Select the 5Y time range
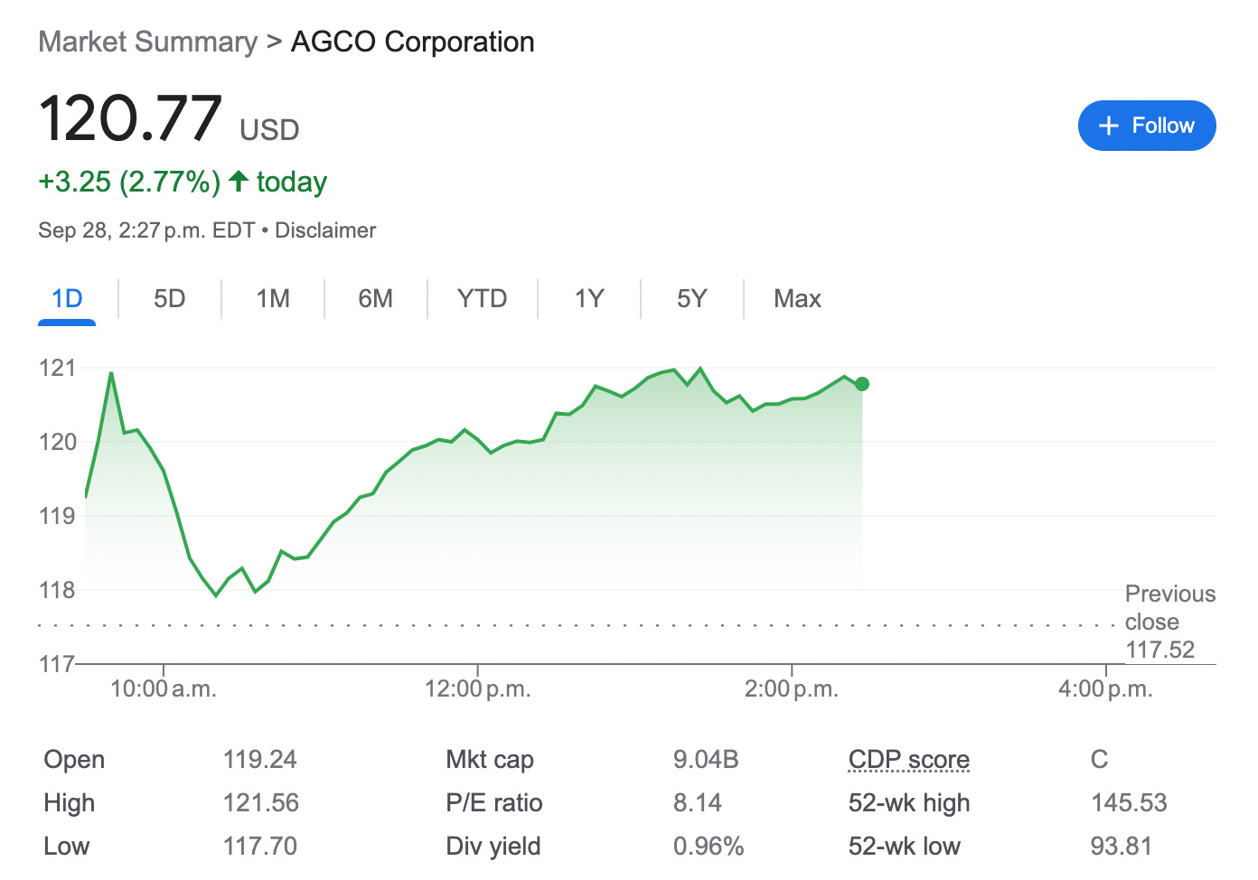1258x880 pixels. tap(691, 298)
